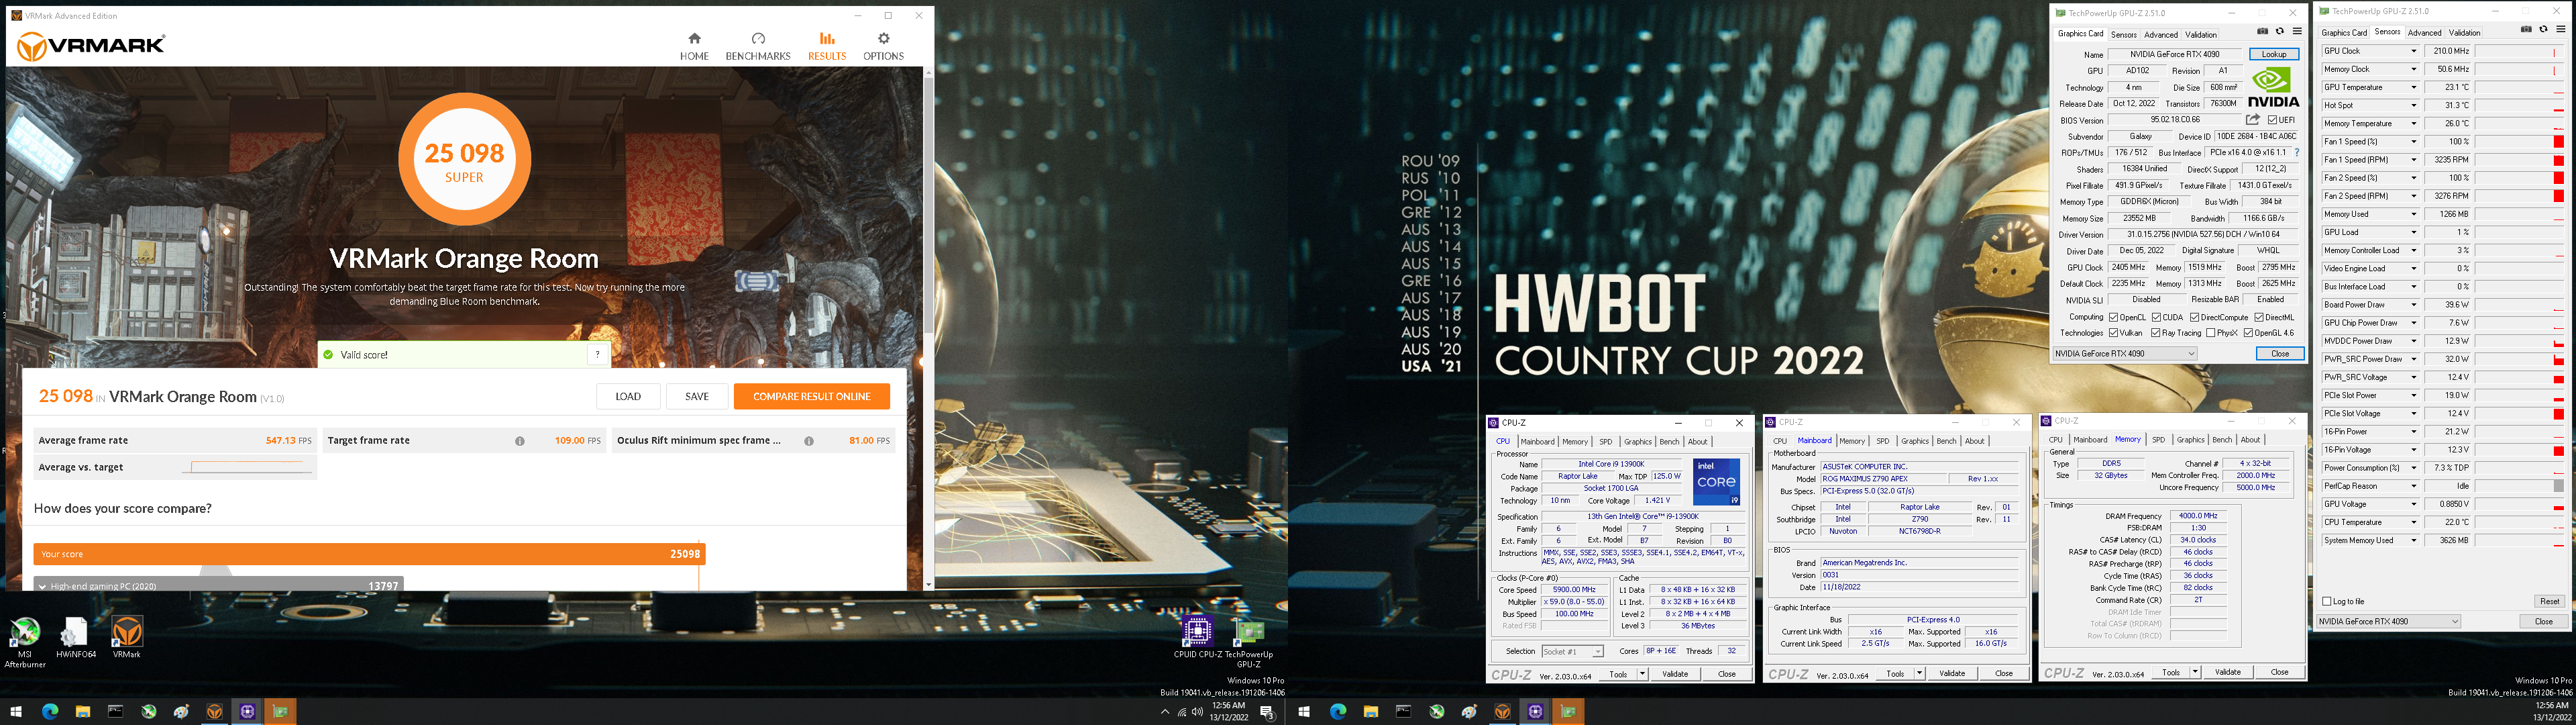Screen dimensions: 2576x725
Task: Open hamburger menu in GPU-Z Sensors window
Action: point(2560,30)
